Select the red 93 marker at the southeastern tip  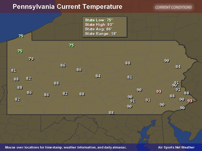pos(190,101)
